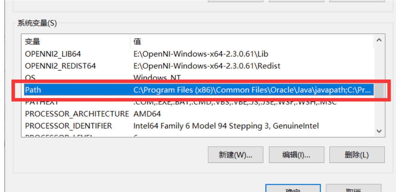Click the scroll up arrow in the variables list
396x192 pixels.
[379, 40]
